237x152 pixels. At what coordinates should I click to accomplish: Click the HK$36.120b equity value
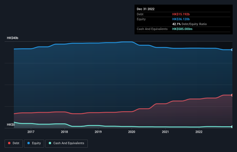pyautogui.click(x=181, y=19)
